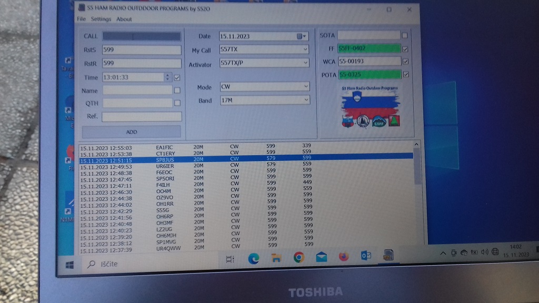Open the Settings menu
Screen dimensions: 539x303
pyautogui.click(x=101, y=19)
